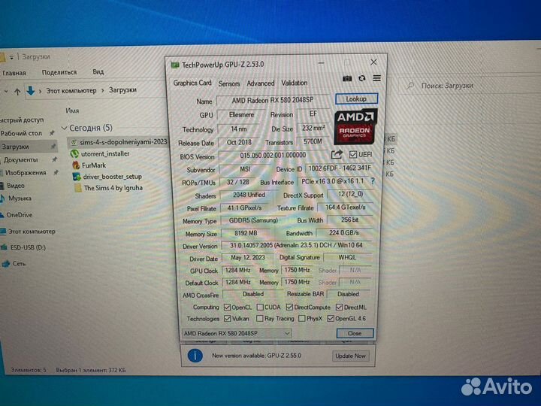The height and width of the screenshot is (406, 541).
Task: Click the Lookup button
Action: (x=356, y=98)
